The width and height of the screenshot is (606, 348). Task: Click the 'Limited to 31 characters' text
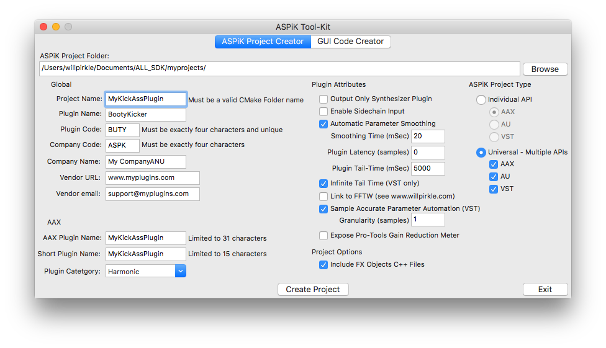[x=227, y=238]
